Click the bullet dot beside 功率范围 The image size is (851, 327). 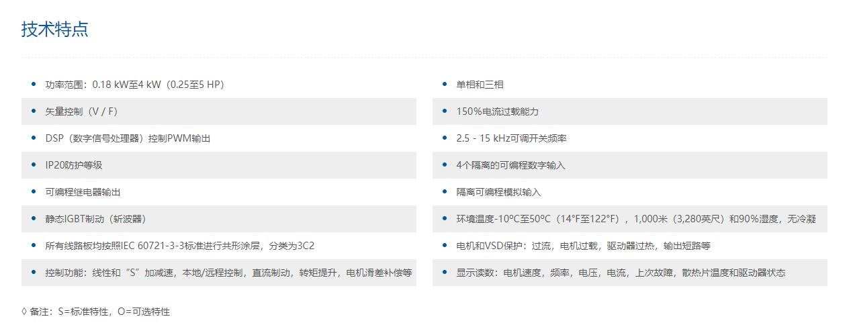click(34, 84)
